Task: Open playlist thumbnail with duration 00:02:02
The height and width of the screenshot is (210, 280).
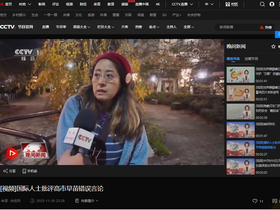Action: pyautogui.click(x=241, y=166)
